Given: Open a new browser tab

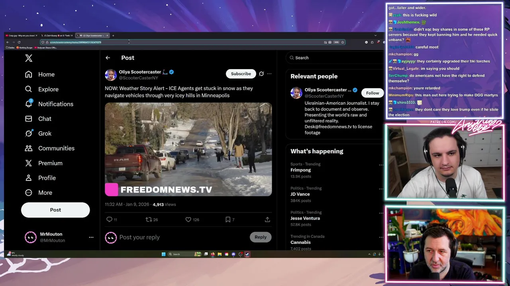Looking at the screenshot, I should (113, 35).
